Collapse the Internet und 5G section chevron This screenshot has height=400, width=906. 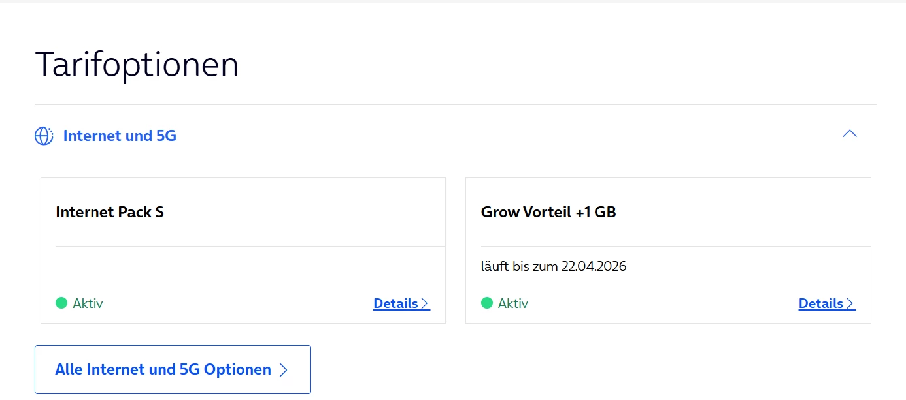point(849,134)
